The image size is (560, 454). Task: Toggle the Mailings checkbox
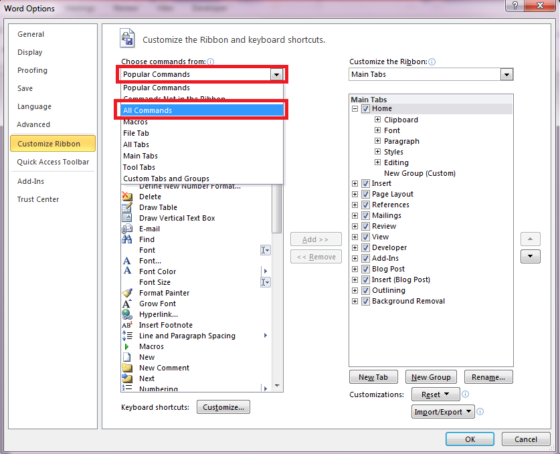[x=365, y=215]
